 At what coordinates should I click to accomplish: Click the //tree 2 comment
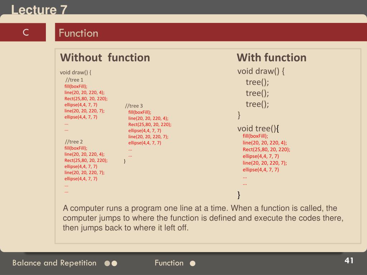(74, 142)
